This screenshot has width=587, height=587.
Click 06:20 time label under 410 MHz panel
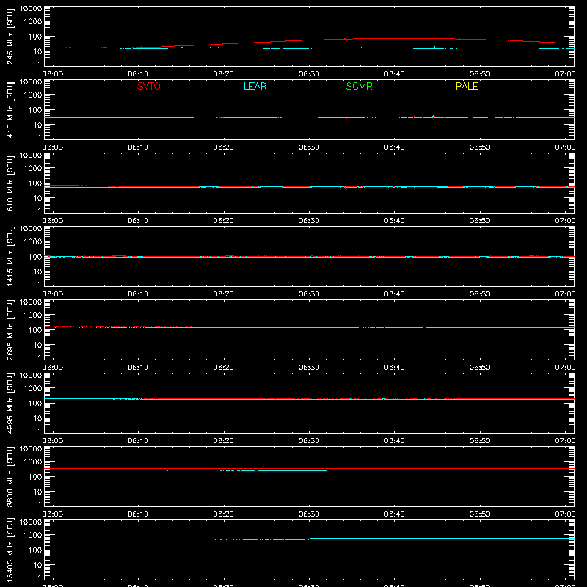[224, 147]
